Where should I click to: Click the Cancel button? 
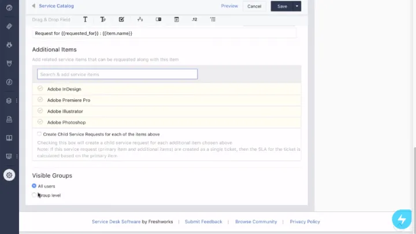[254, 6]
